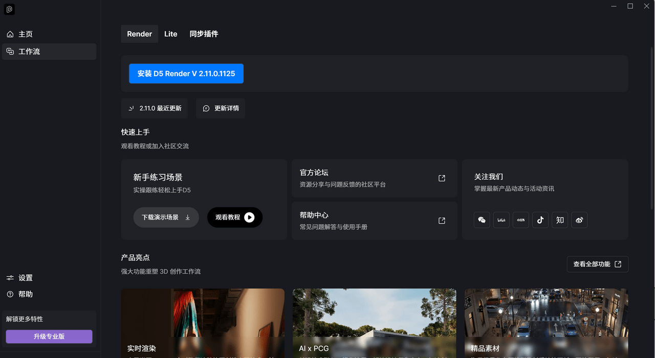Image resolution: width=655 pixels, height=358 pixels.
Task: Open 官方论坛 external link
Action: click(442, 178)
